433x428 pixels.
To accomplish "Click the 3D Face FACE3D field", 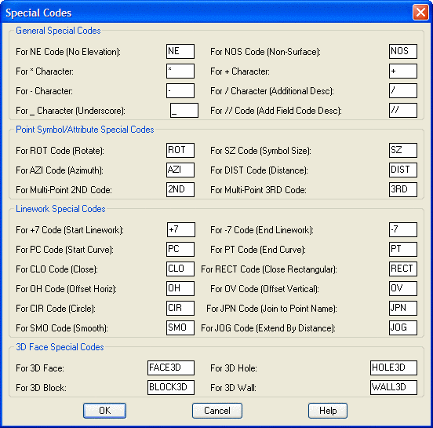I will click(x=171, y=368).
